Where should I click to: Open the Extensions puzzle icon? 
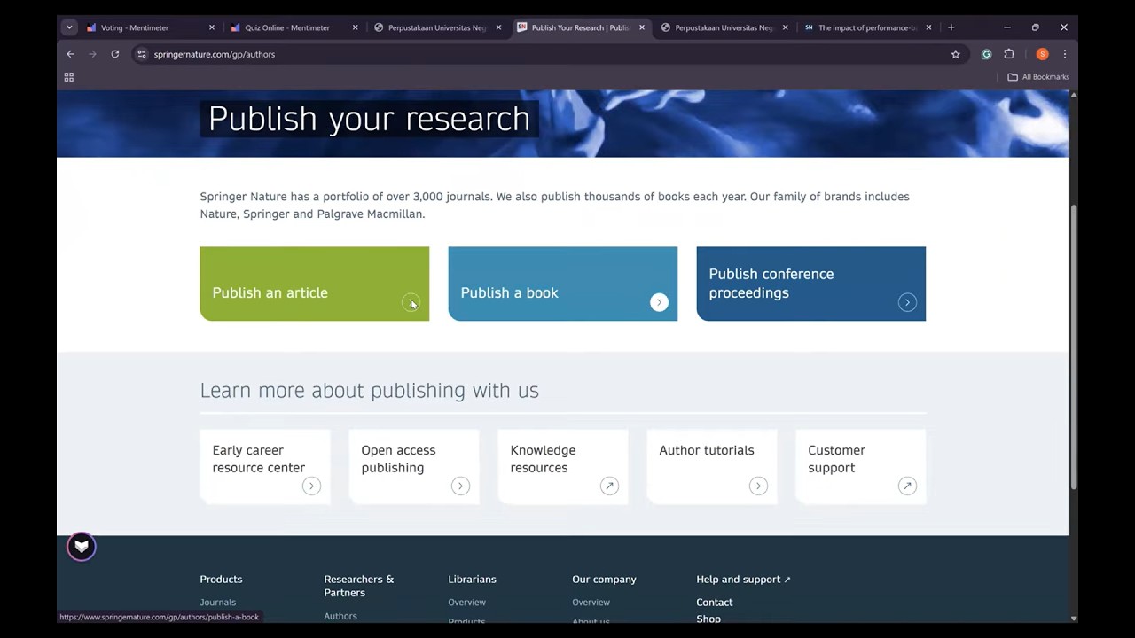pos(1009,54)
